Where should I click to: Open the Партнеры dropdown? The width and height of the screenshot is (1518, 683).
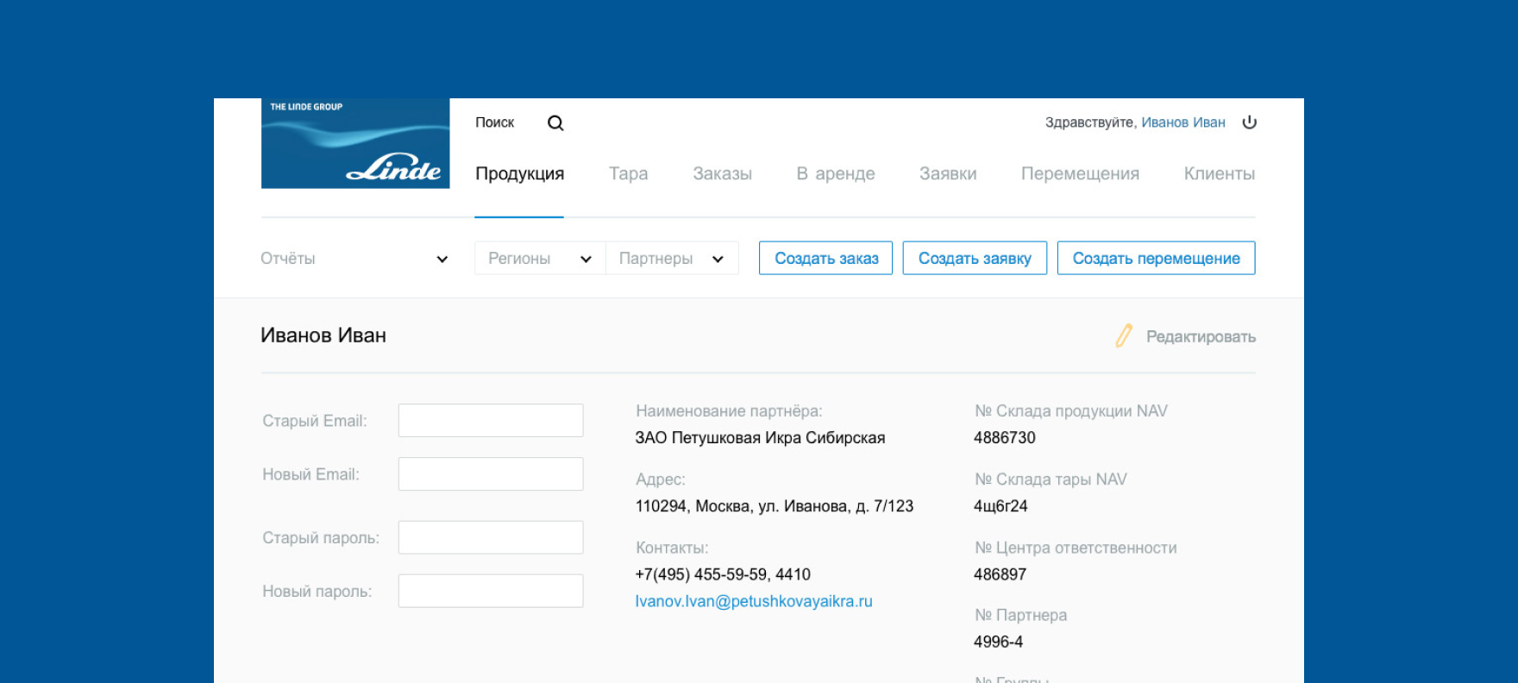tap(671, 259)
